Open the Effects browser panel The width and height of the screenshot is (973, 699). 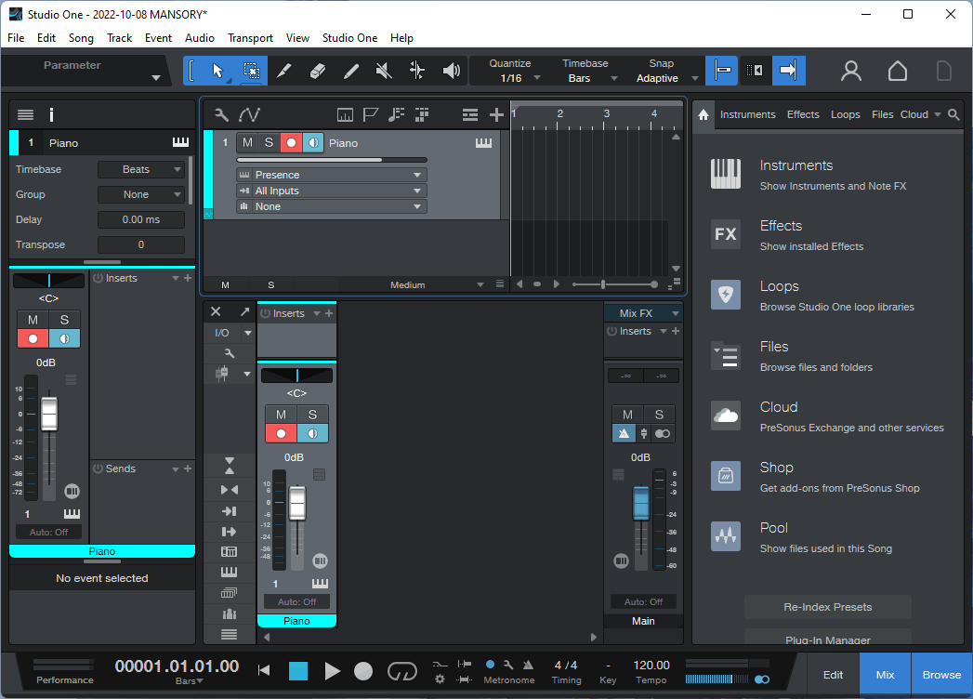(x=781, y=225)
